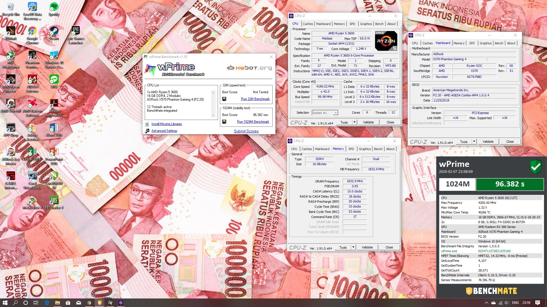Image resolution: width=547 pixels, height=307 pixels.
Task: Click scrollbar in wPrime CPU List
Action: click(213, 104)
